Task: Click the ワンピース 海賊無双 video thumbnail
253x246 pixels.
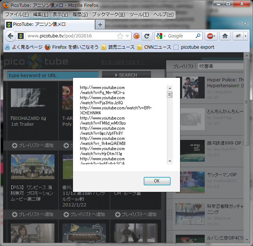Action: click(x=32, y=167)
